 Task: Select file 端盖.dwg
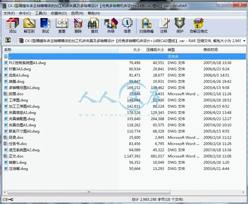pos(17,82)
